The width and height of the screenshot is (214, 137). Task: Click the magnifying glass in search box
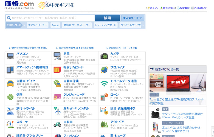pyautogui.click(x=9, y=18)
